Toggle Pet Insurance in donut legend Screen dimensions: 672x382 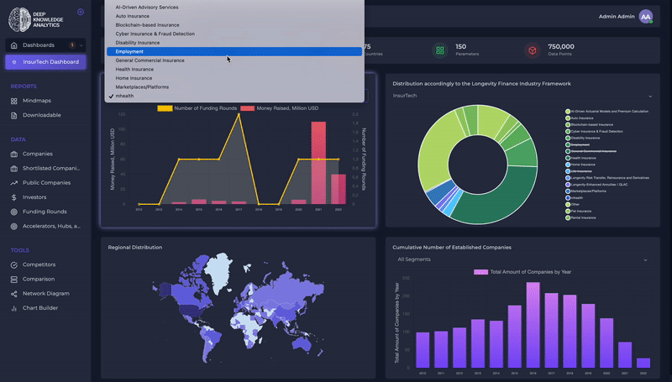coord(579,211)
